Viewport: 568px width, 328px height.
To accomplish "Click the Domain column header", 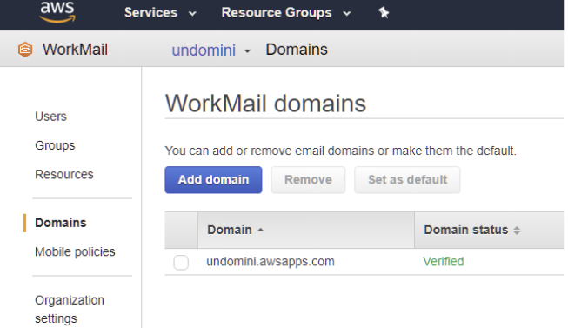I will click(306, 231).
